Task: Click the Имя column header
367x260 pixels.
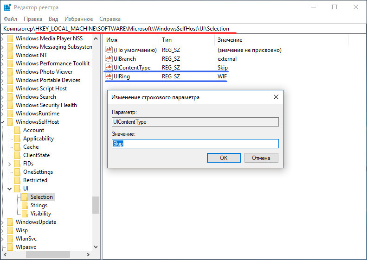Action: tap(132, 40)
